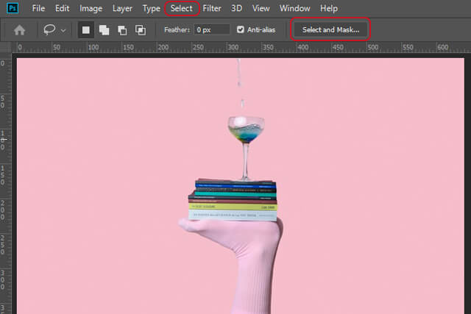Screen dimensions: 471x314
Task: Open the Select menu
Action: tap(182, 8)
